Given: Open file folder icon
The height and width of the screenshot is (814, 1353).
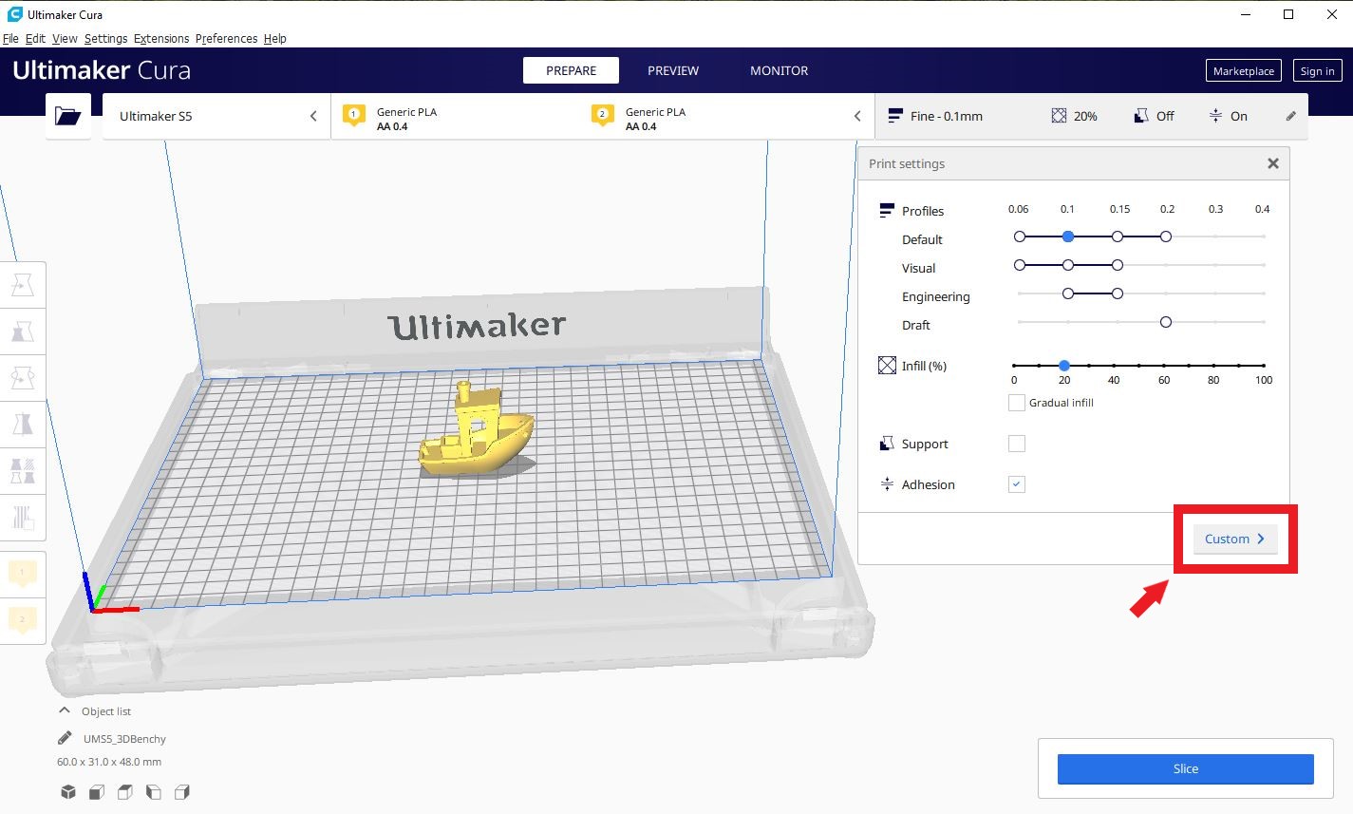Looking at the screenshot, I should point(68,116).
